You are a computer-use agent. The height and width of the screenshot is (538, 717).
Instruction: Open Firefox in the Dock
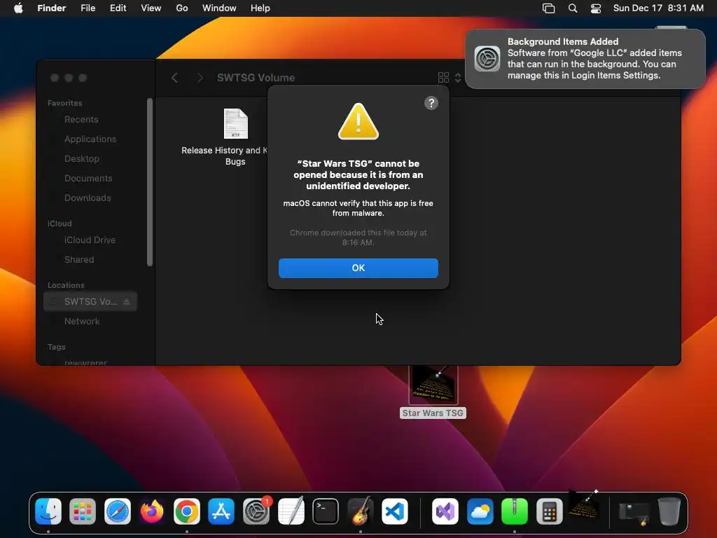(x=152, y=511)
